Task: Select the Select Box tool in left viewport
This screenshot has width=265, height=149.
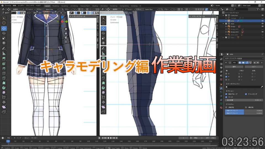Action: (x=4, y=18)
